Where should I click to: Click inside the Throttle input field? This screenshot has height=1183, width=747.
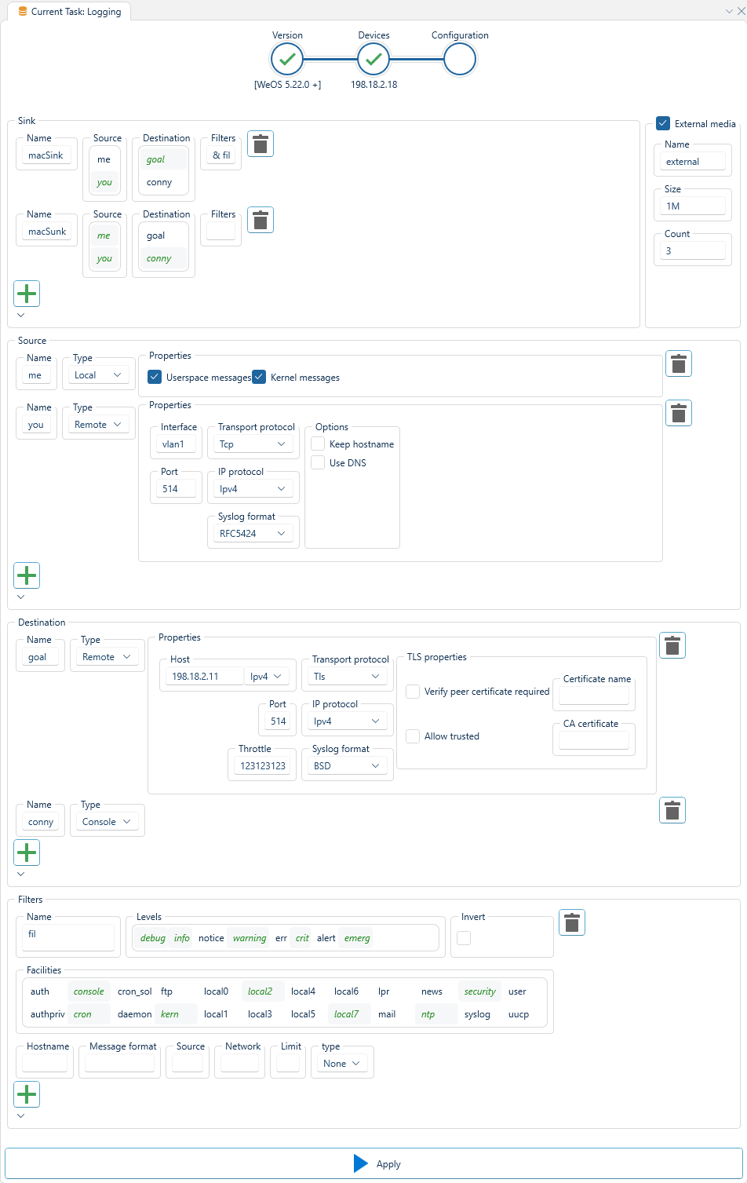261,764
